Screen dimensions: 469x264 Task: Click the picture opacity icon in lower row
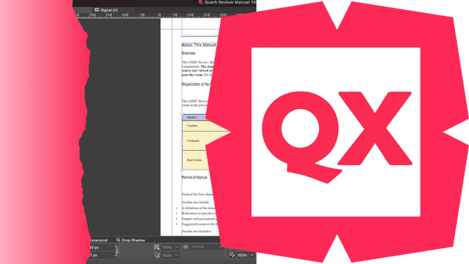click(157, 255)
